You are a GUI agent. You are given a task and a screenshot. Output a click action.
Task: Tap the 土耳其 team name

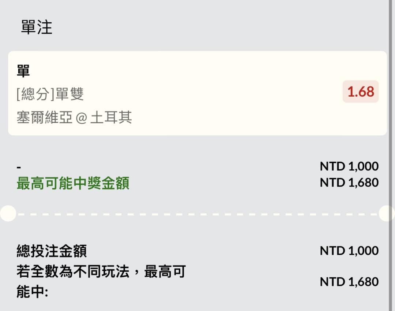tap(111, 117)
